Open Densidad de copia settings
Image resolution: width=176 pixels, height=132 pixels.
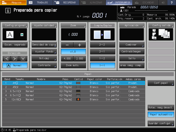tap(44, 45)
